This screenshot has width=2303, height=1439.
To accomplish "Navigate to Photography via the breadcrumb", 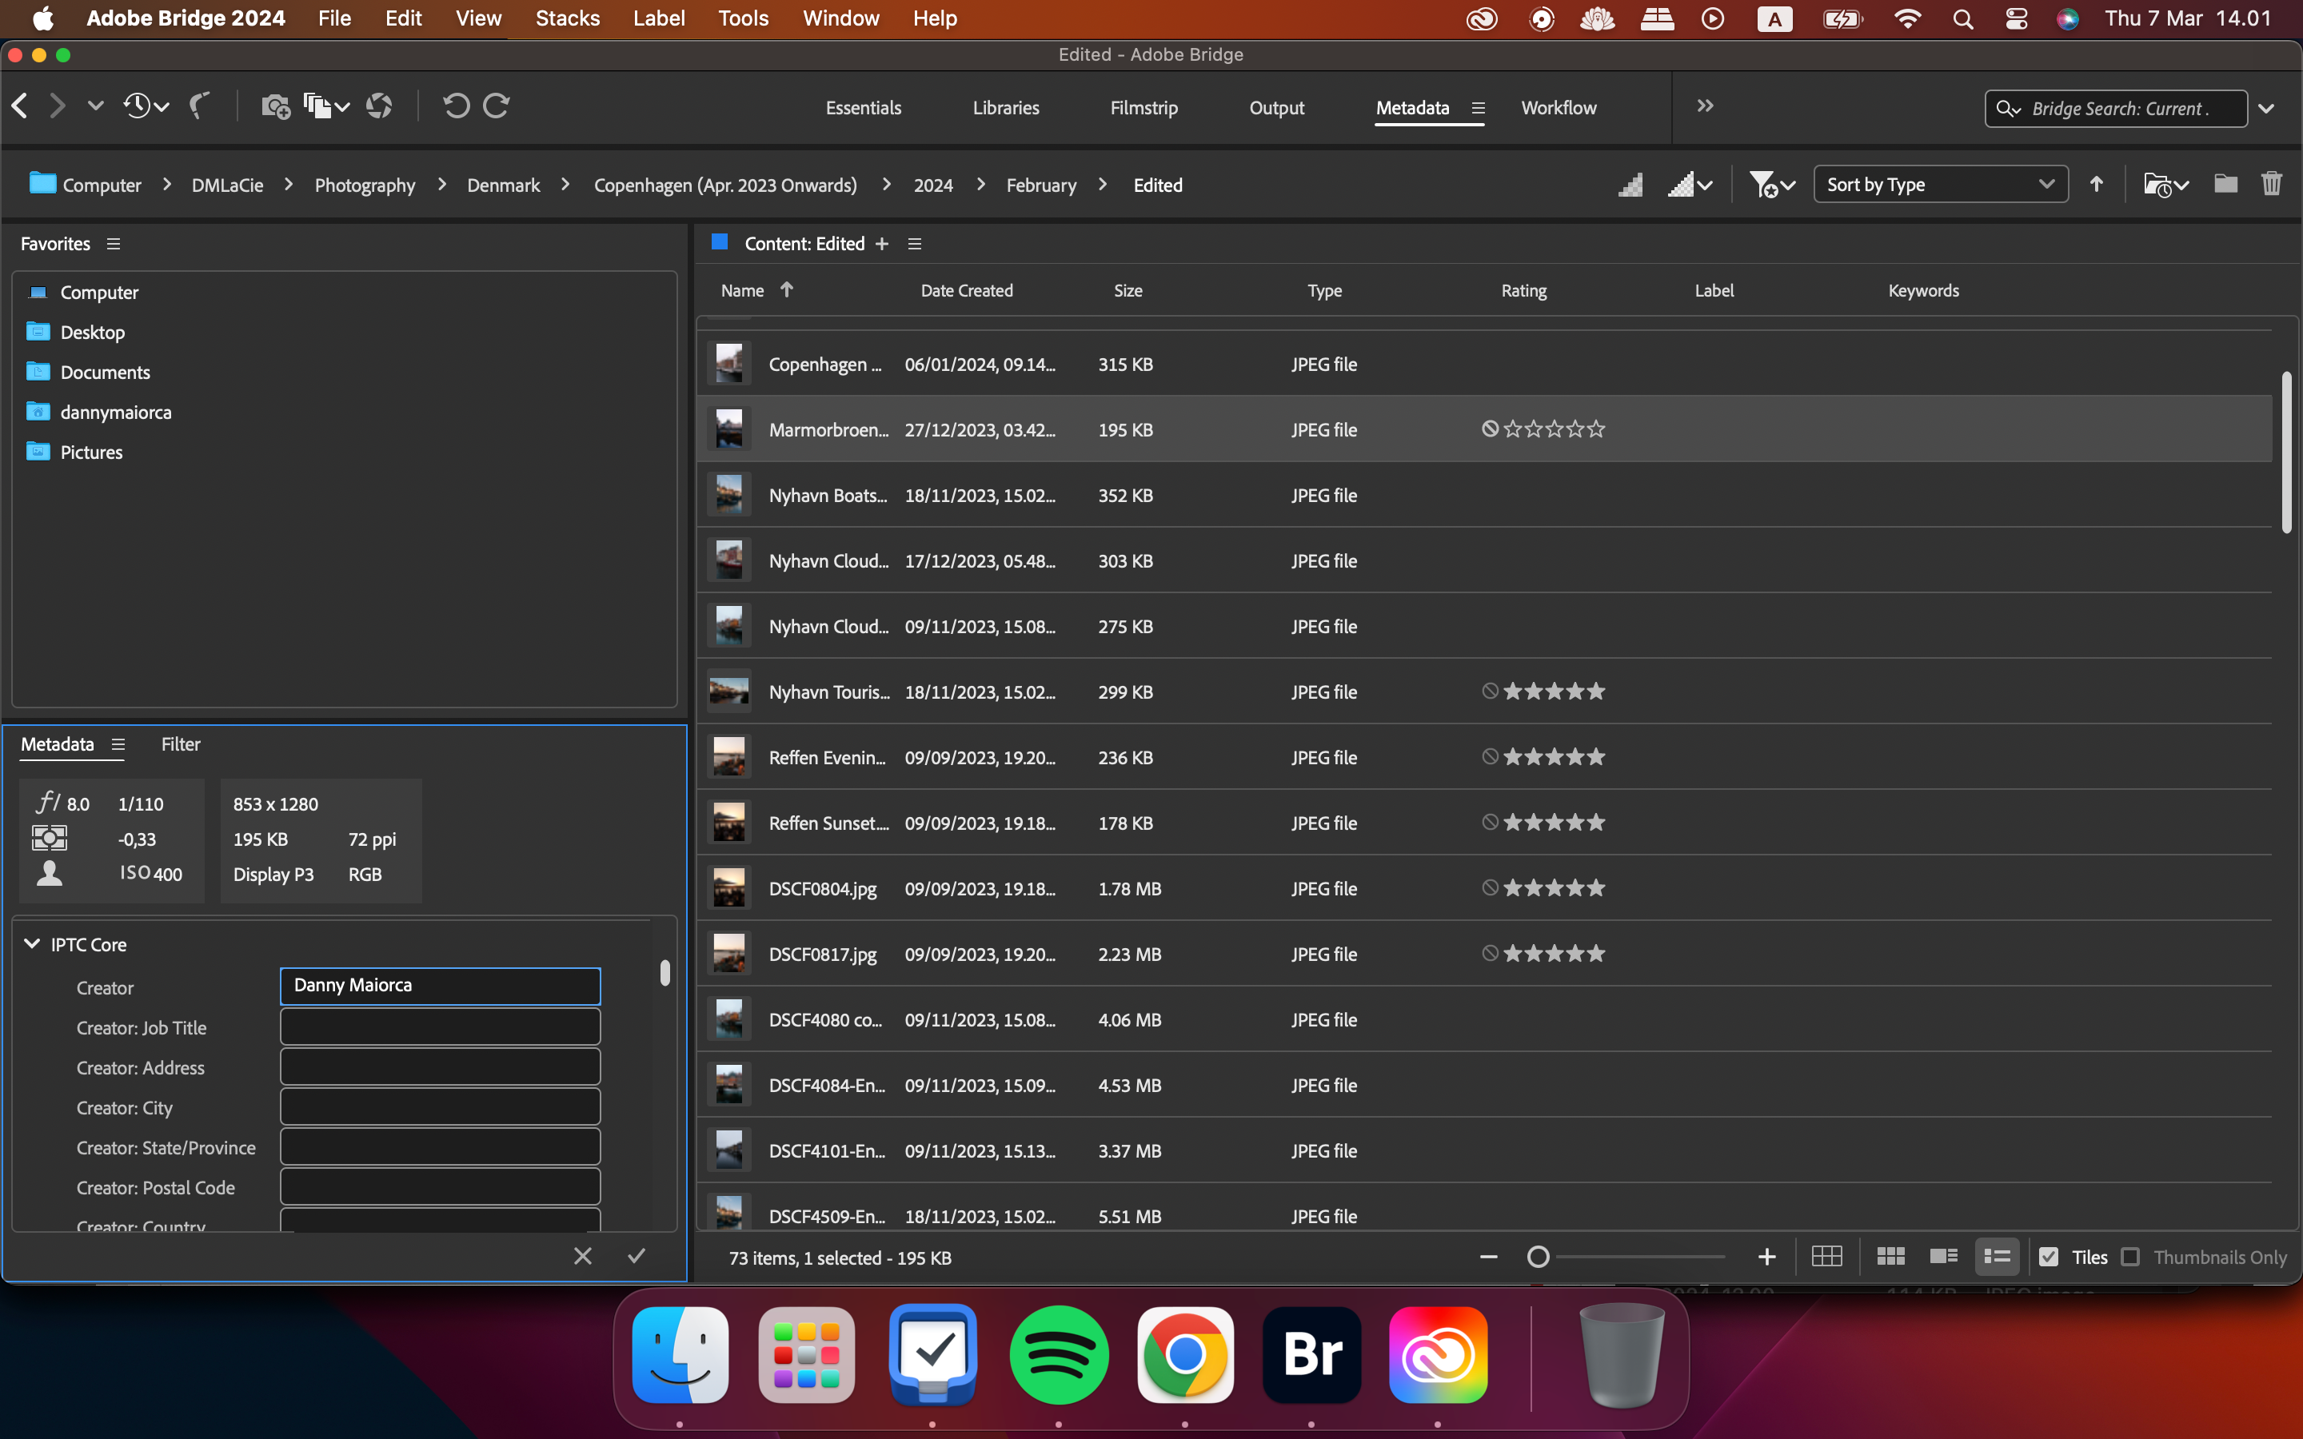I will point(365,185).
